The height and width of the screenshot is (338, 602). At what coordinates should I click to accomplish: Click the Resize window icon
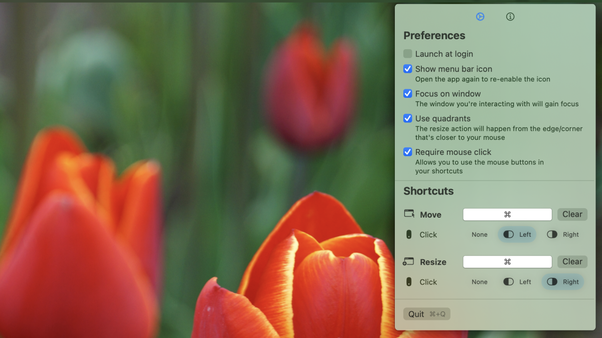click(408, 261)
